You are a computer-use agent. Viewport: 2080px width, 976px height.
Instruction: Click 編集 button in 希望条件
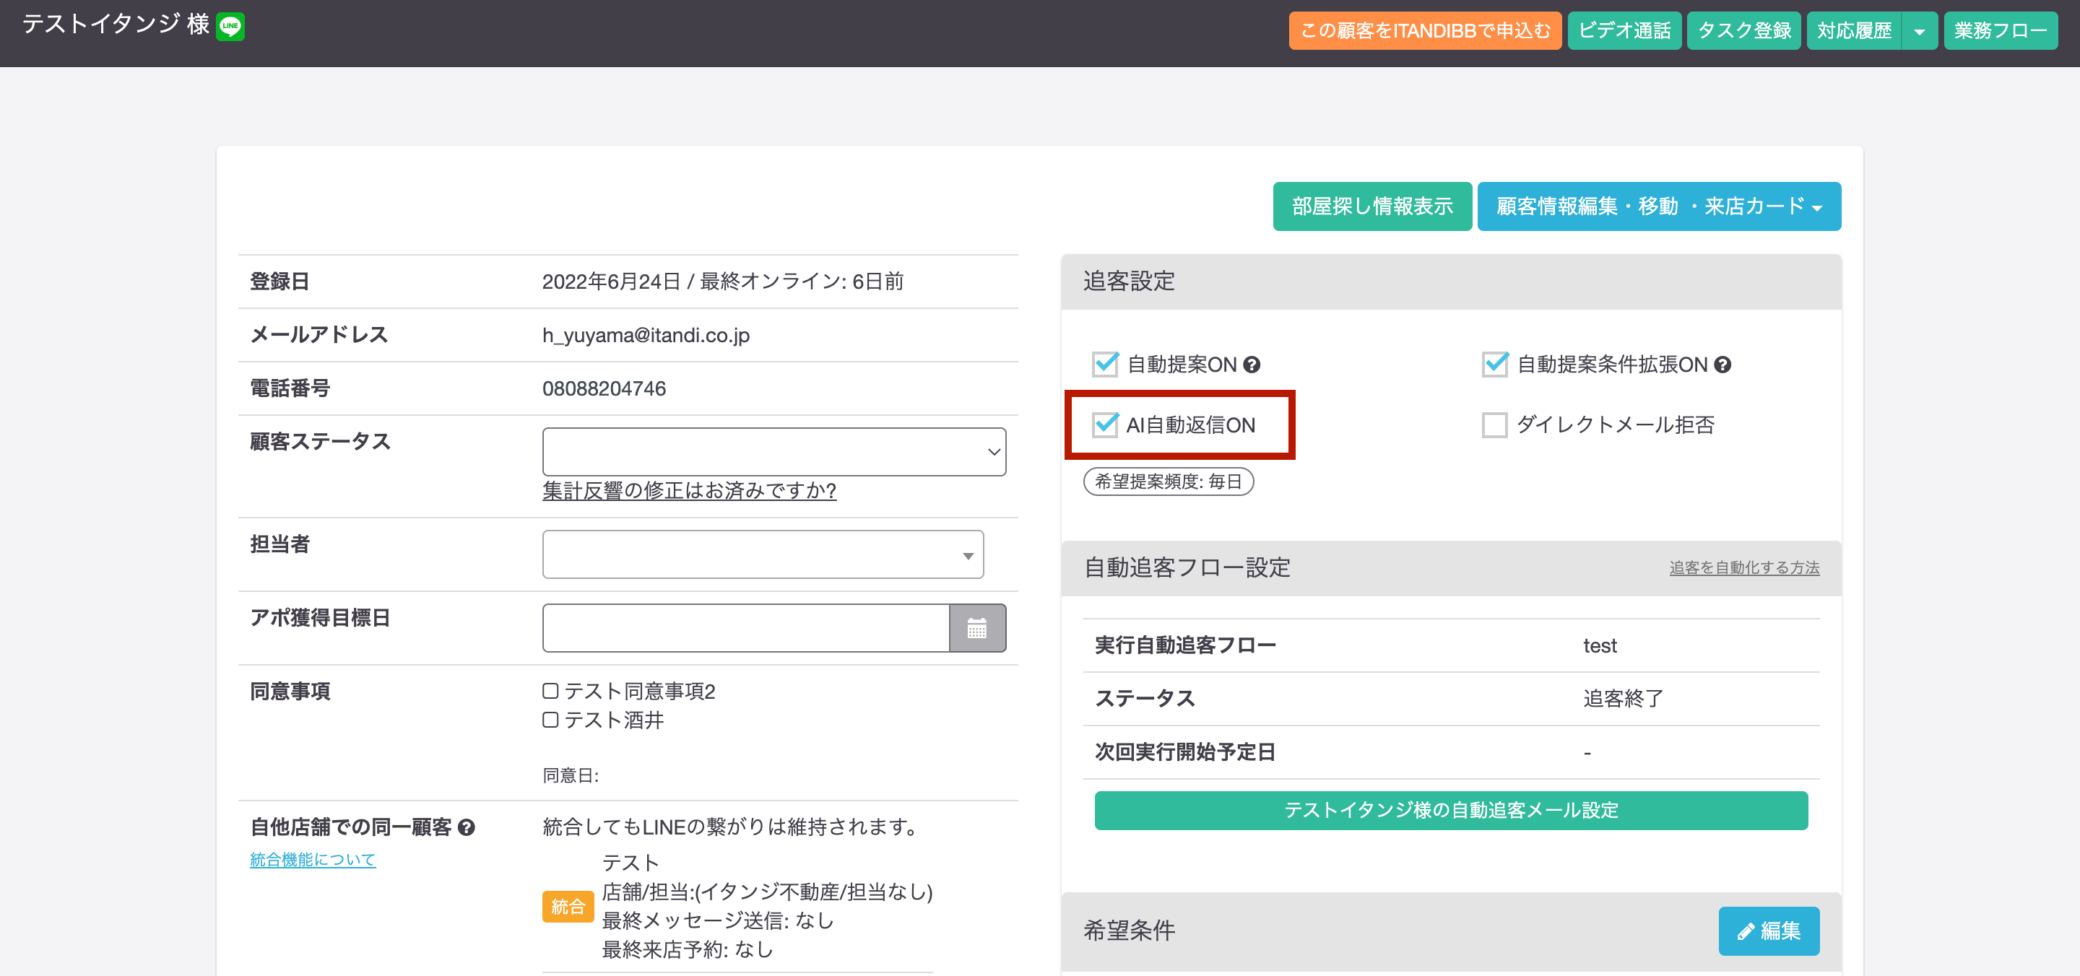1768,931
